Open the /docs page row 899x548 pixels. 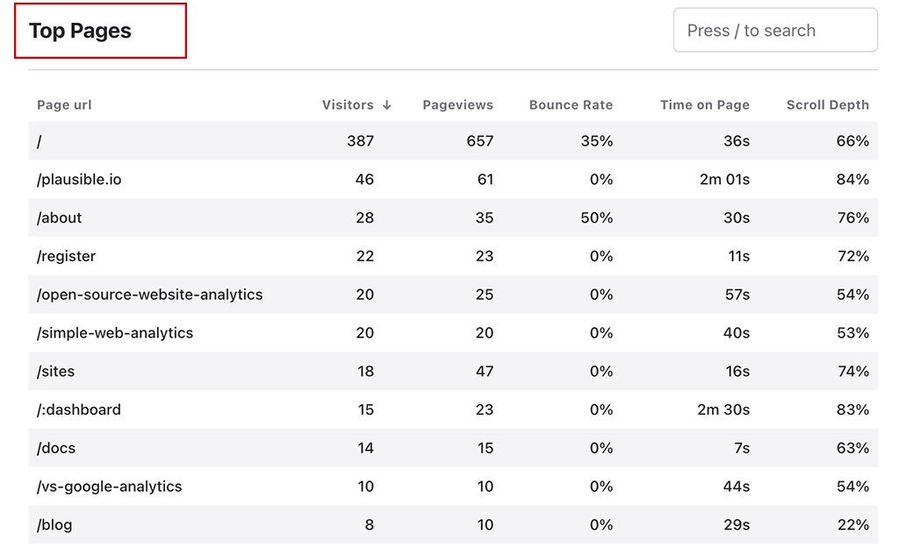tap(55, 448)
